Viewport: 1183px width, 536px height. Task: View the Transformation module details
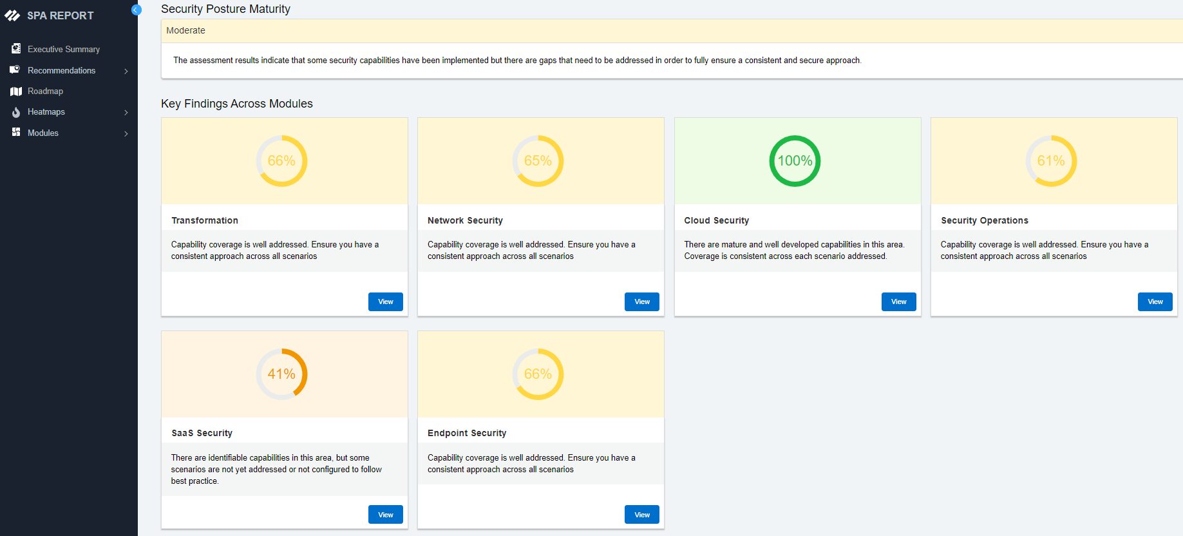[x=385, y=301]
